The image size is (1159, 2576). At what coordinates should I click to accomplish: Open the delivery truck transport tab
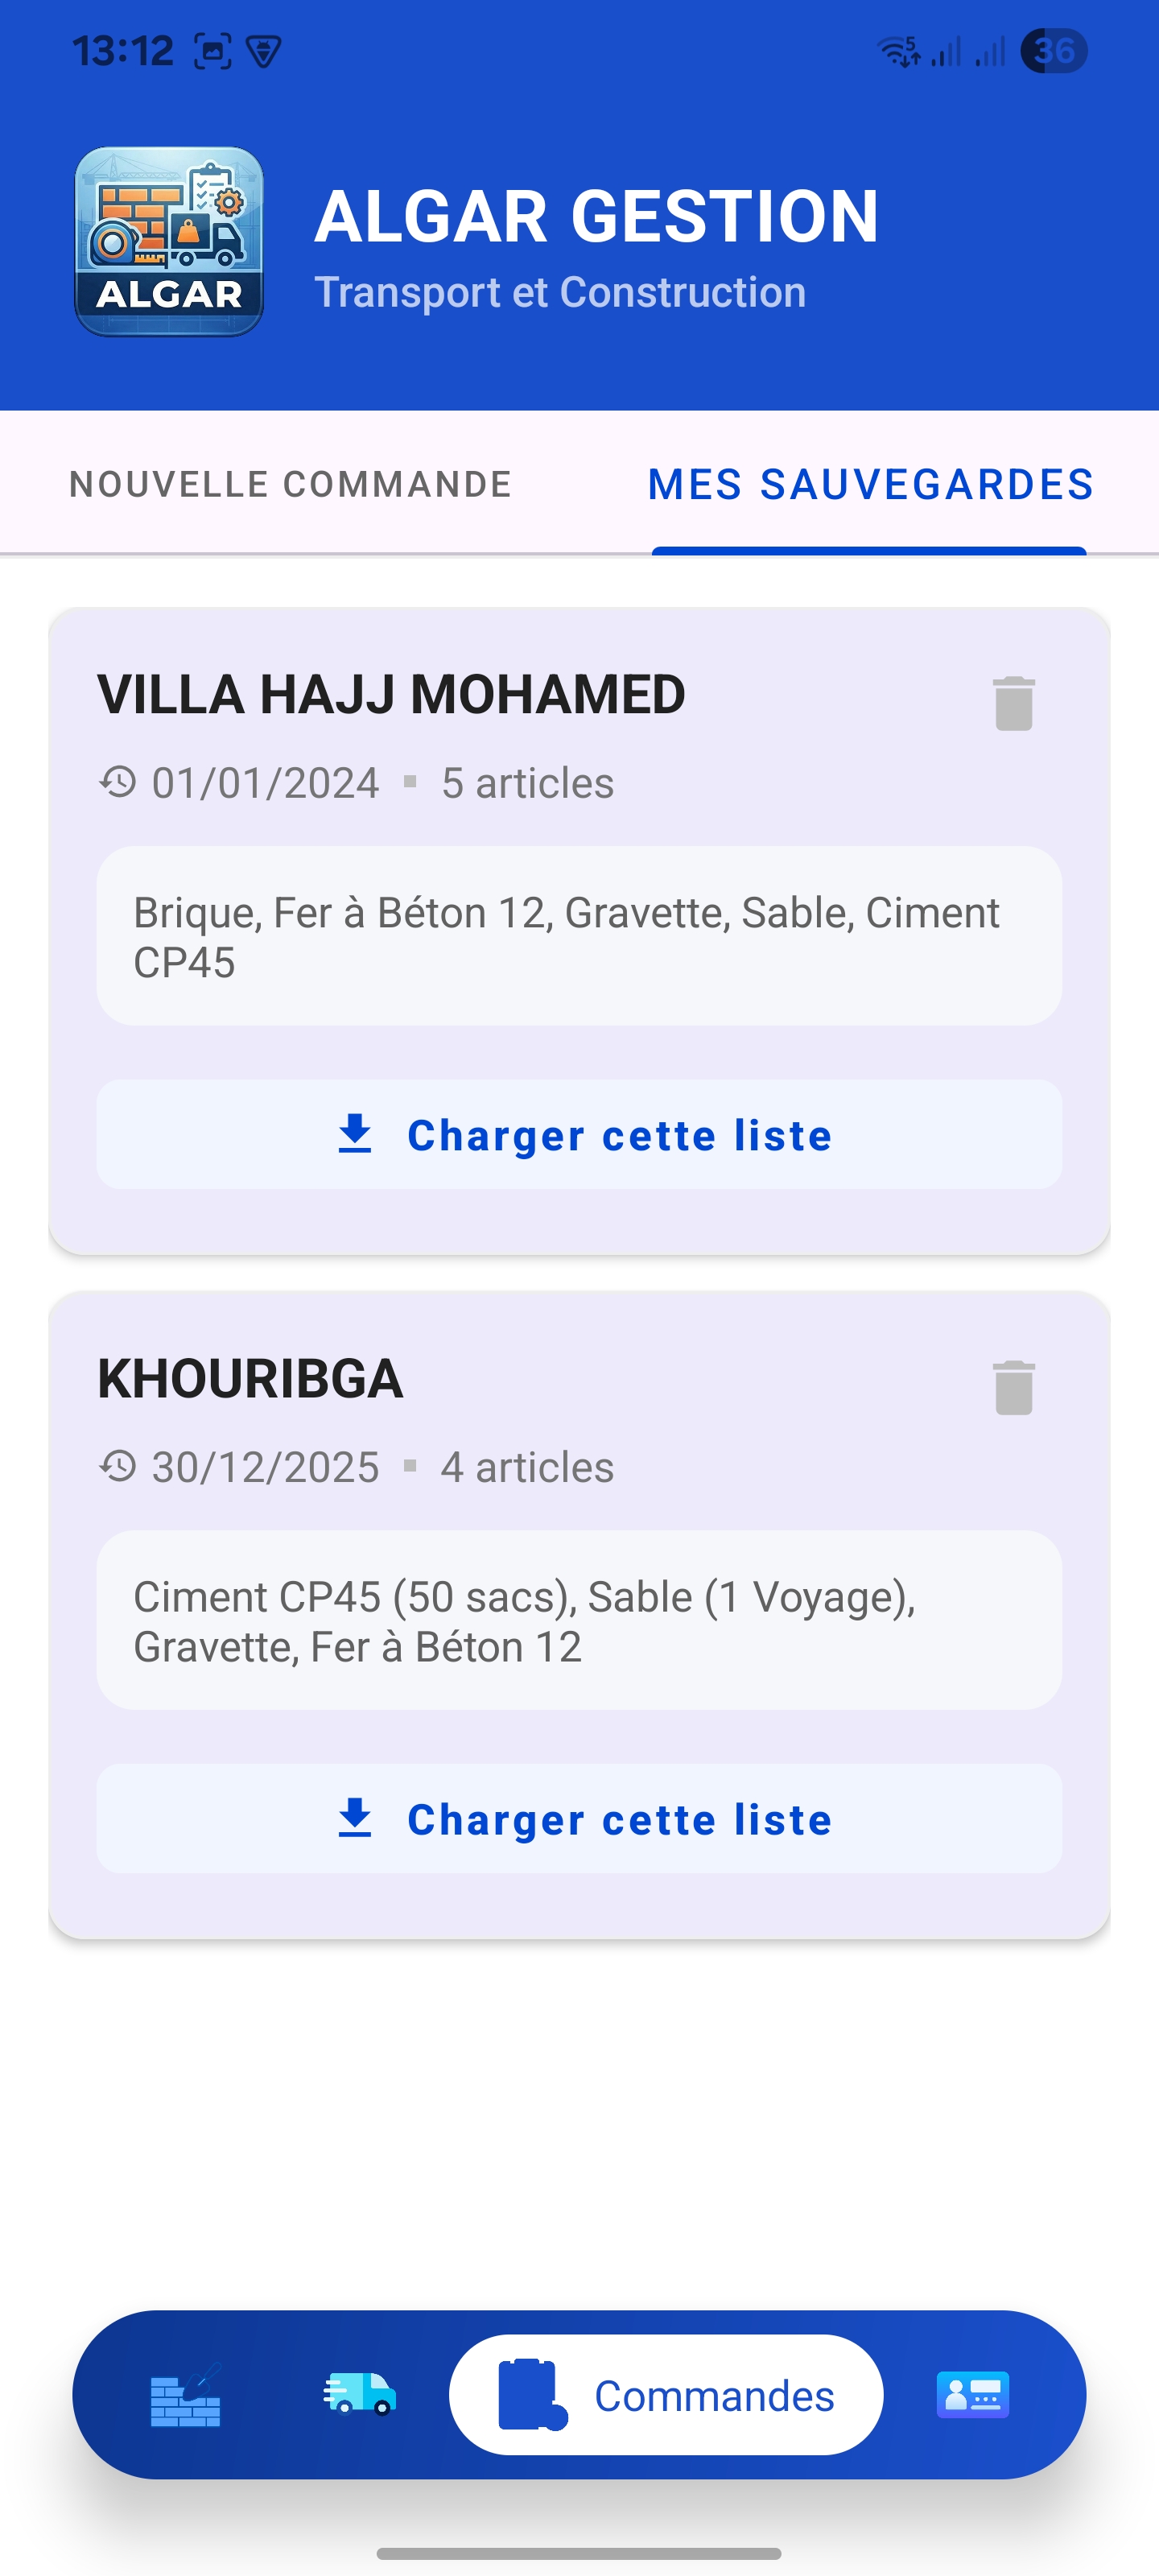[360, 2395]
